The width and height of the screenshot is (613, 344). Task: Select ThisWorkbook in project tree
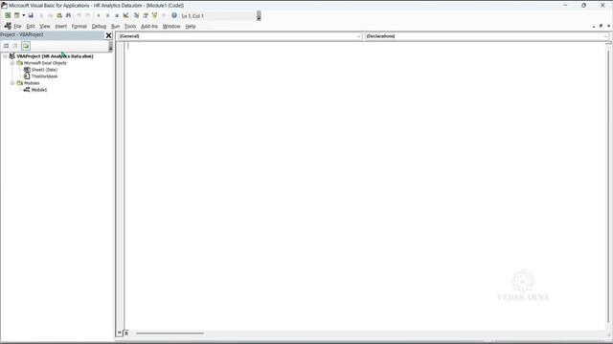(x=44, y=76)
